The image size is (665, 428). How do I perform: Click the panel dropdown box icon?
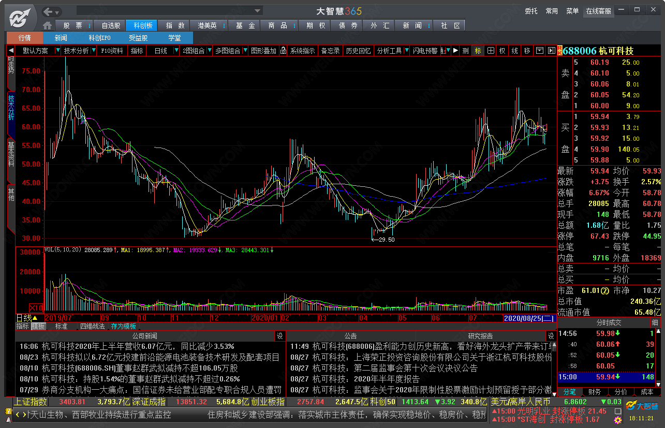pos(540,51)
